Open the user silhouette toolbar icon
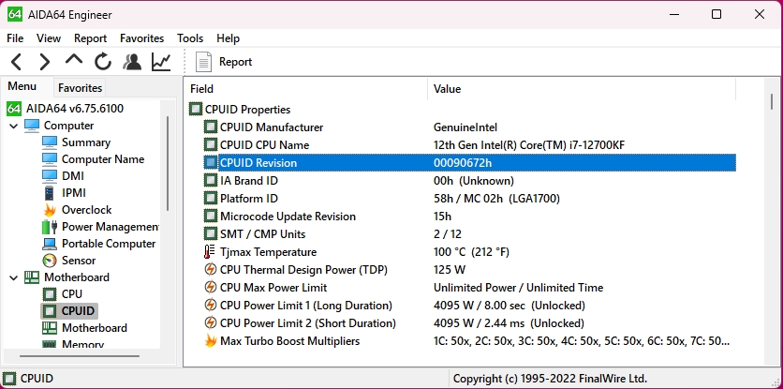783x389 pixels. coord(132,62)
